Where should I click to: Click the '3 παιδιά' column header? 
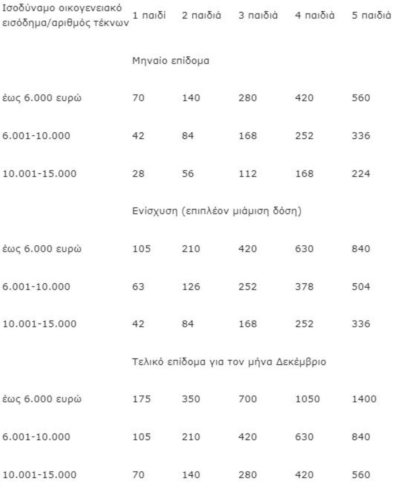pos(258,15)
